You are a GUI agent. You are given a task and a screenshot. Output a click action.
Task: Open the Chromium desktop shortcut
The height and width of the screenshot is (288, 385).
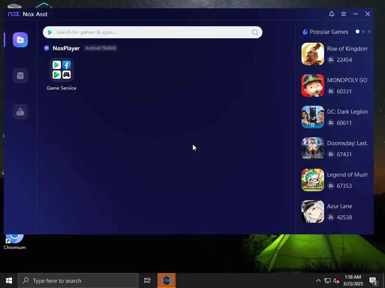click(15, 242)
